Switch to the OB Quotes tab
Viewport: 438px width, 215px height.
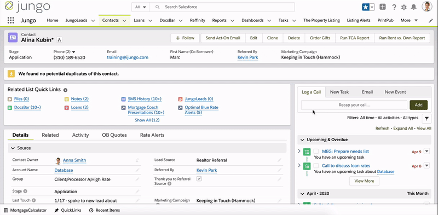coord(114,135)
